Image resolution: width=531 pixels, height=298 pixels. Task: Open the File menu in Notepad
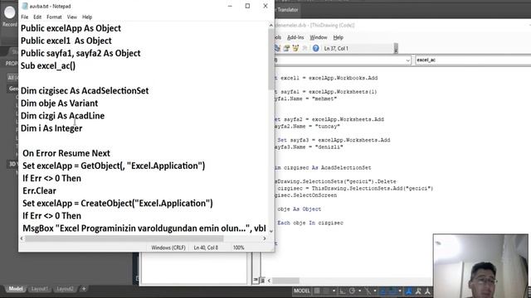pyautogui.click(x=24, y=17)
